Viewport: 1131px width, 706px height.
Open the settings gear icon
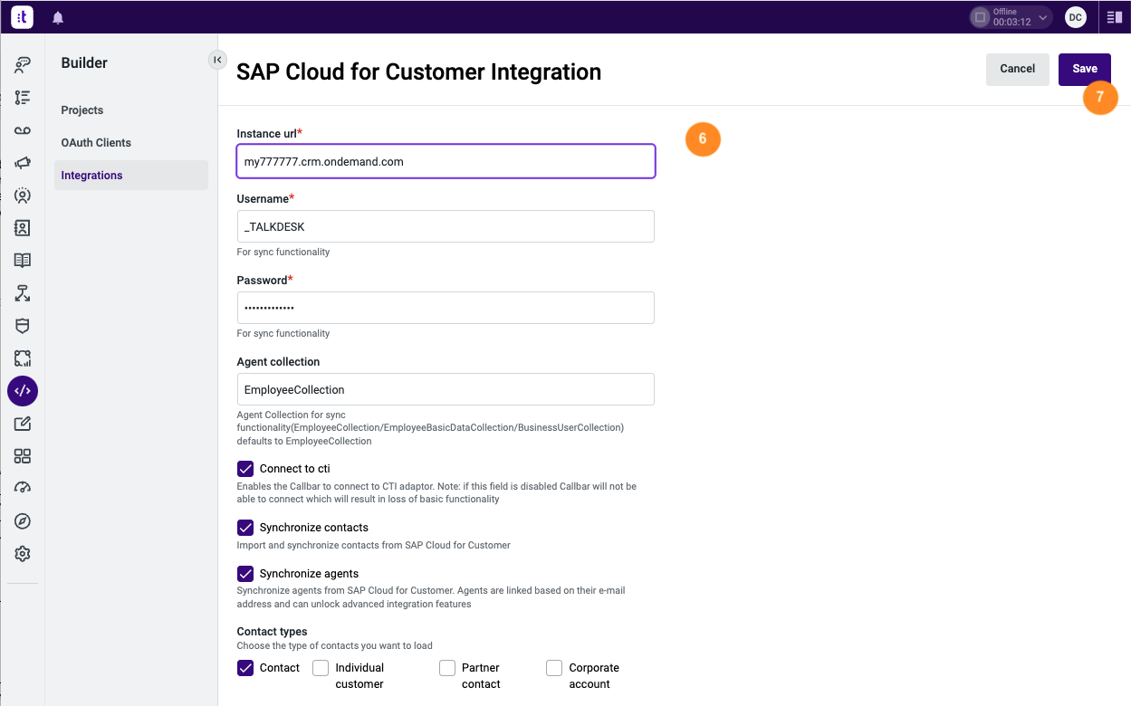(23, 554)
